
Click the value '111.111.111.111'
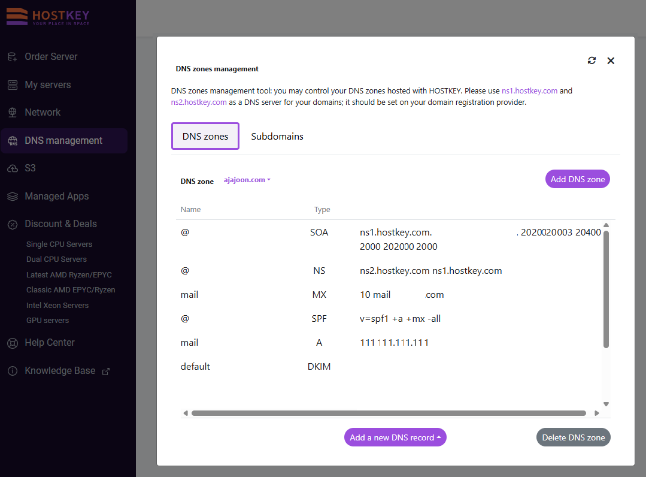point(395,343)
